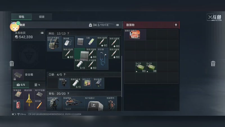Click the left trash bin icon
Image resolution: width=225 pixels, height=127 pixels.
tap(12, 64)
